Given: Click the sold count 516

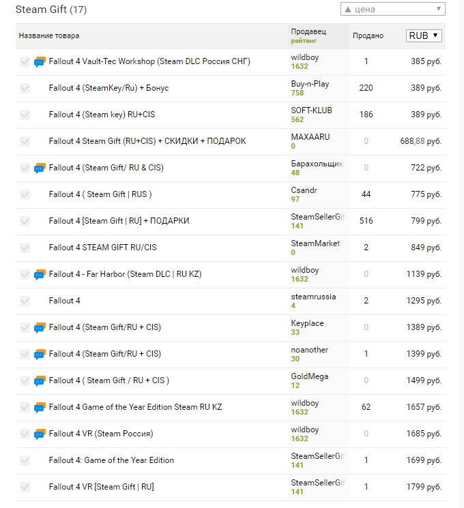Looking at the screenshot, I should coord(366,221).
